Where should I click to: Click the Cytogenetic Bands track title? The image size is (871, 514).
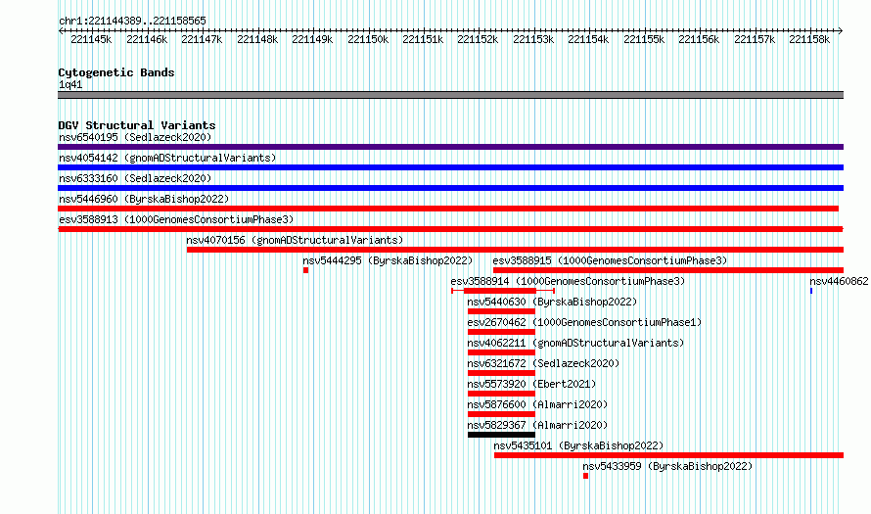pyautogui.click(x=116, y=72)
